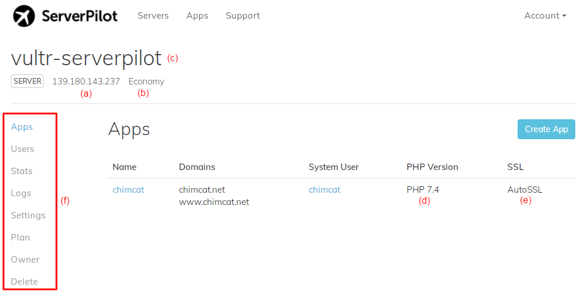Viewport: 584px width, 294px height.
Task: Click the ServerPilot airplane logo icon
Action: (x=24, y=16)
